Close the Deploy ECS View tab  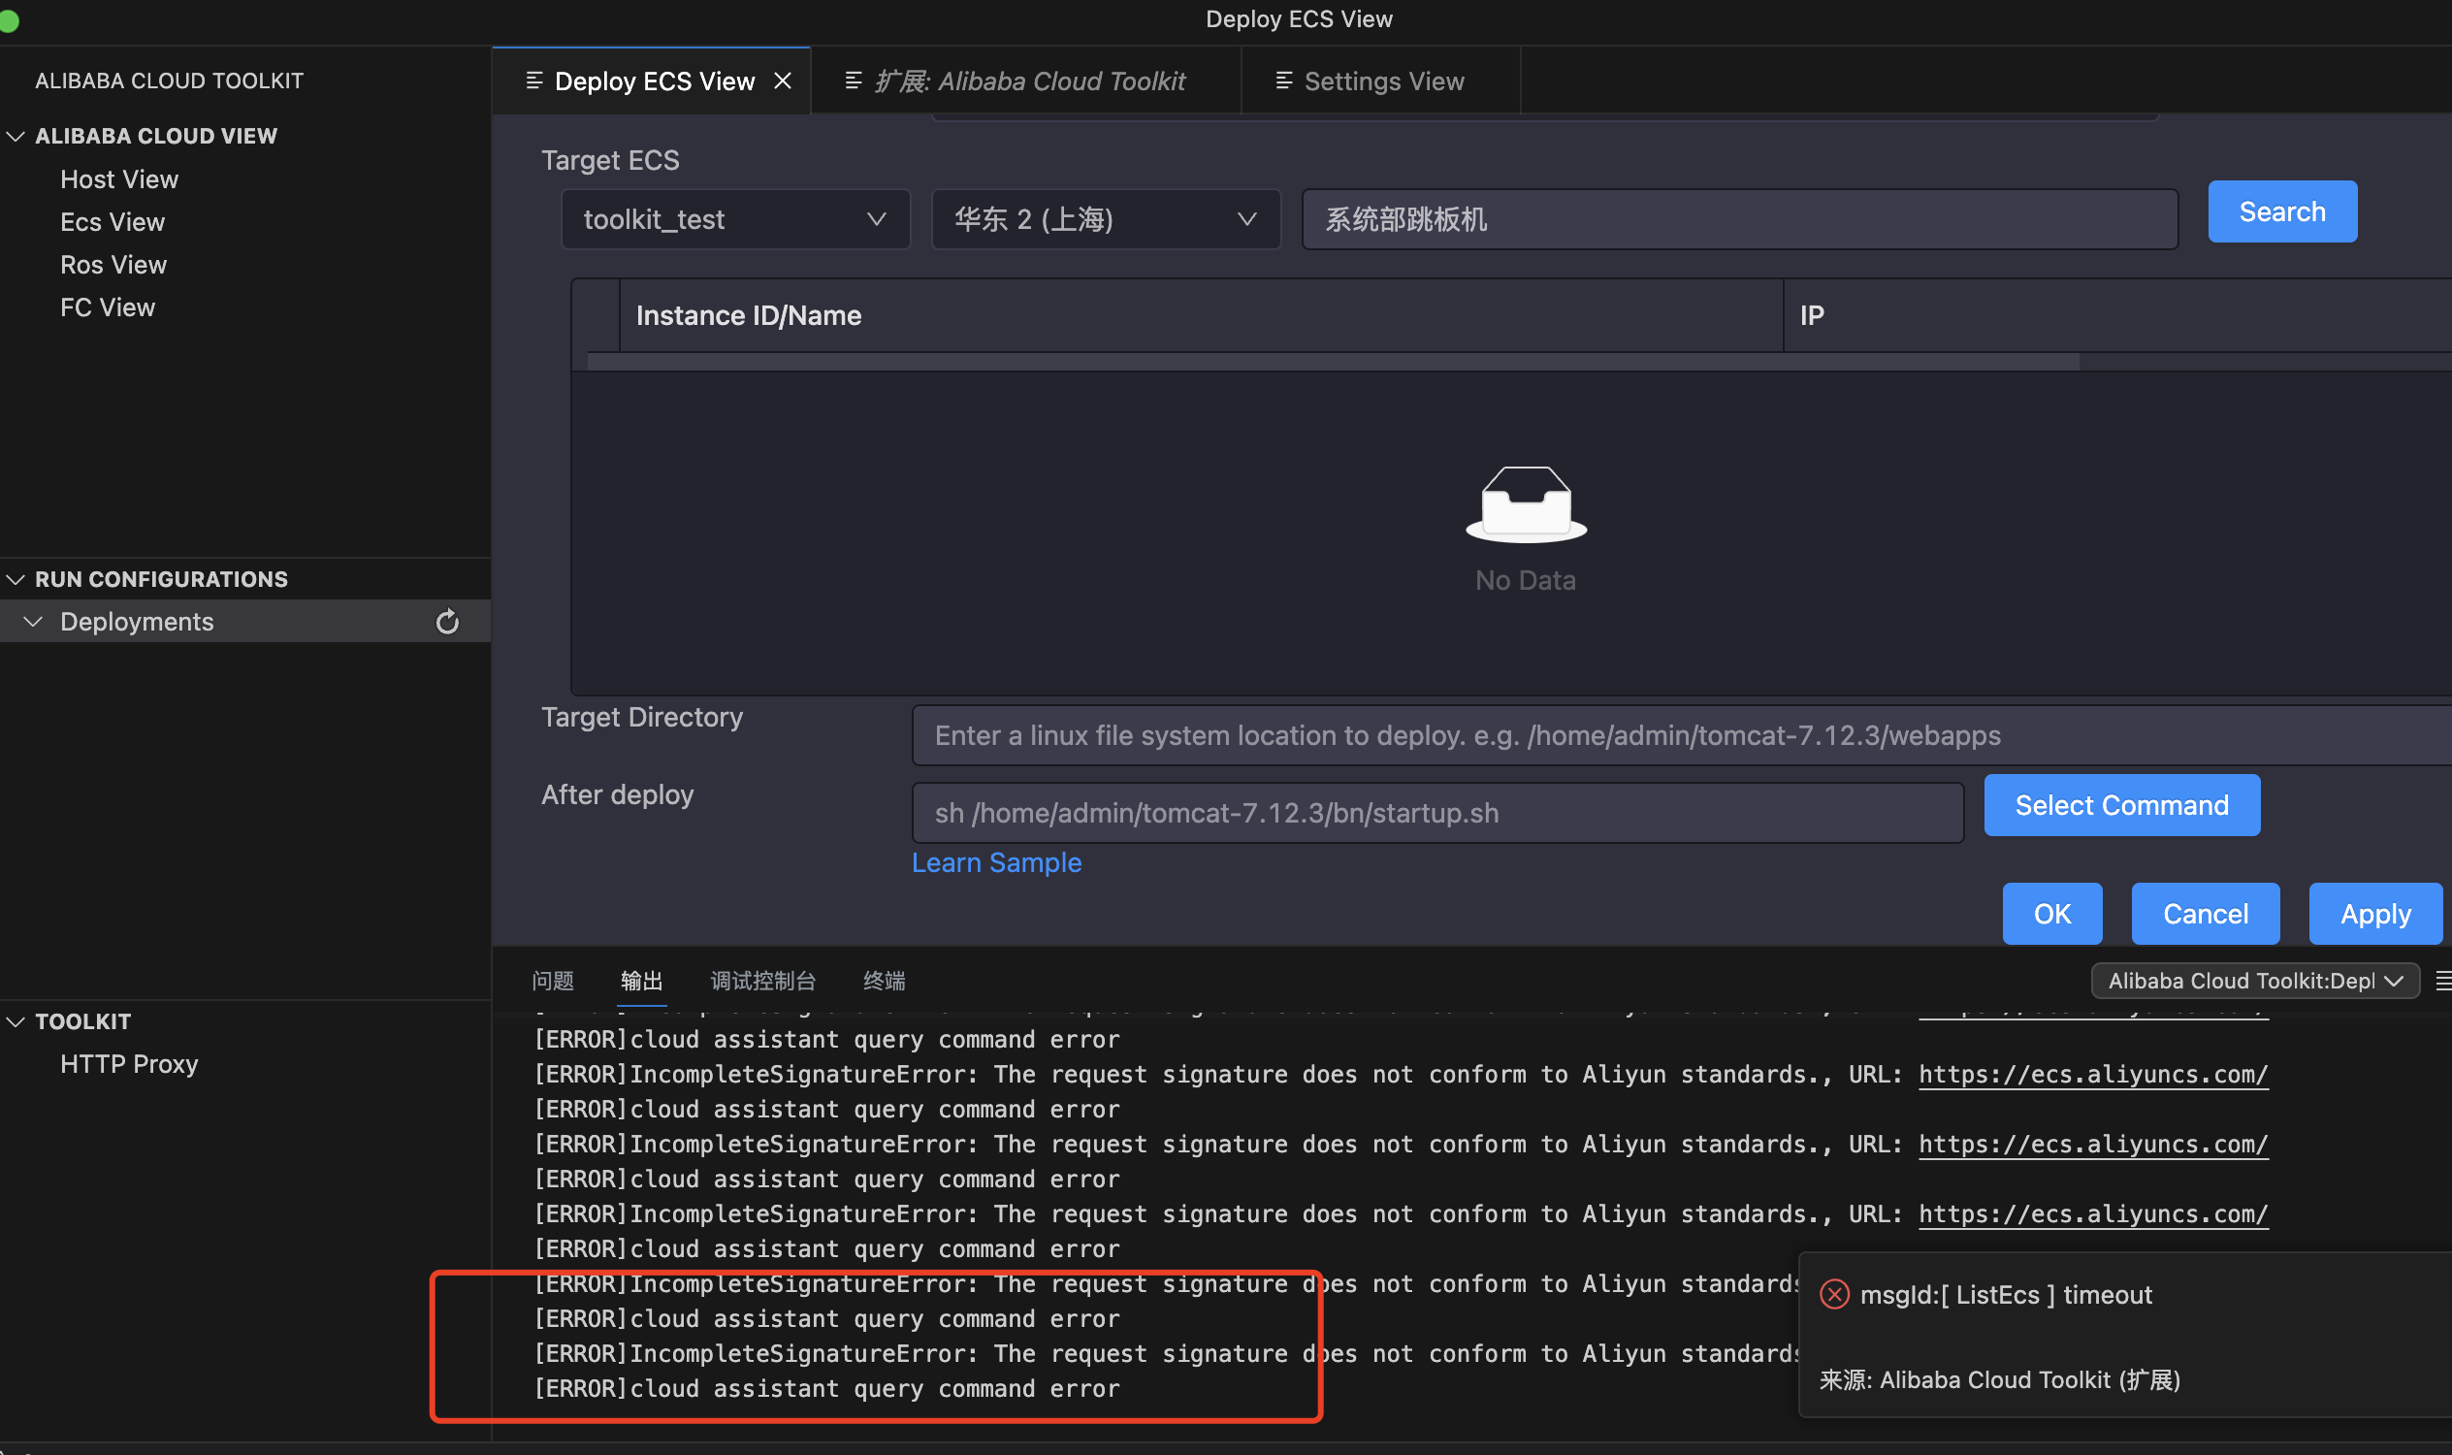pos(783,81)
